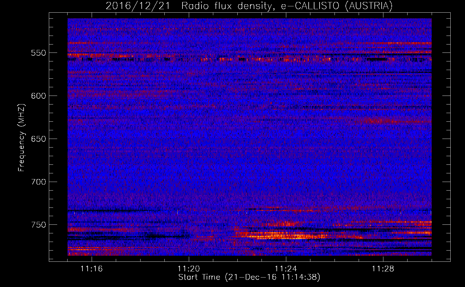Select the 550 frequency tick label
Screen dimensions: 465x287
point(39,53)
